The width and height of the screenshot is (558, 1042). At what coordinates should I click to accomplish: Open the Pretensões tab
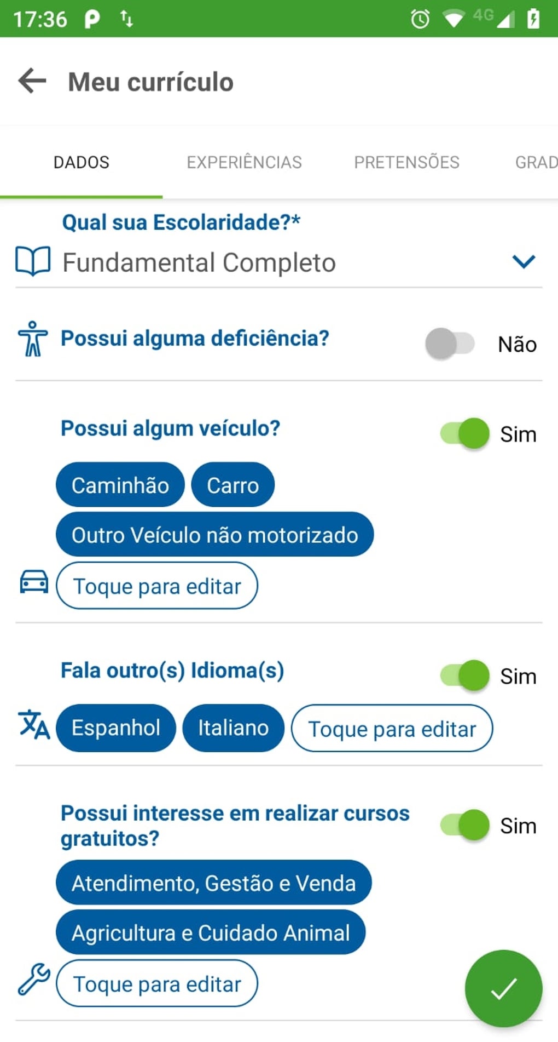406,162
